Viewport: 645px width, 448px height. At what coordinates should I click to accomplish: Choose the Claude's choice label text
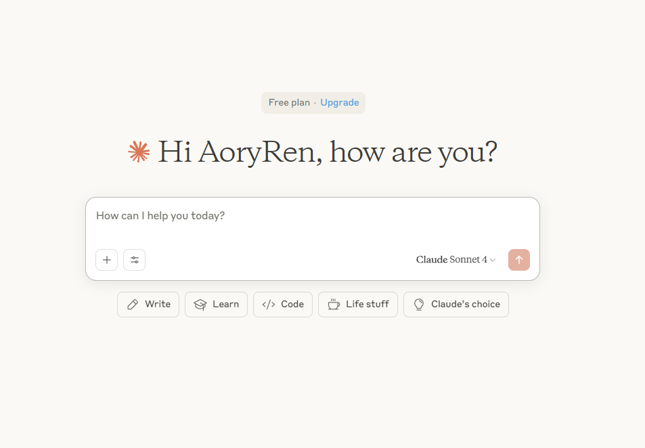click(466, 305)
